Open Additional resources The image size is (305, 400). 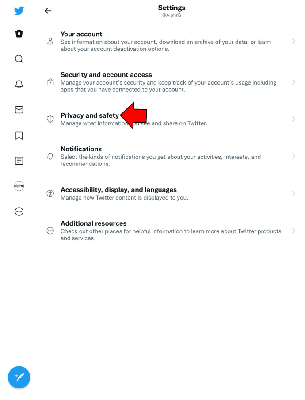click(172, 231)
